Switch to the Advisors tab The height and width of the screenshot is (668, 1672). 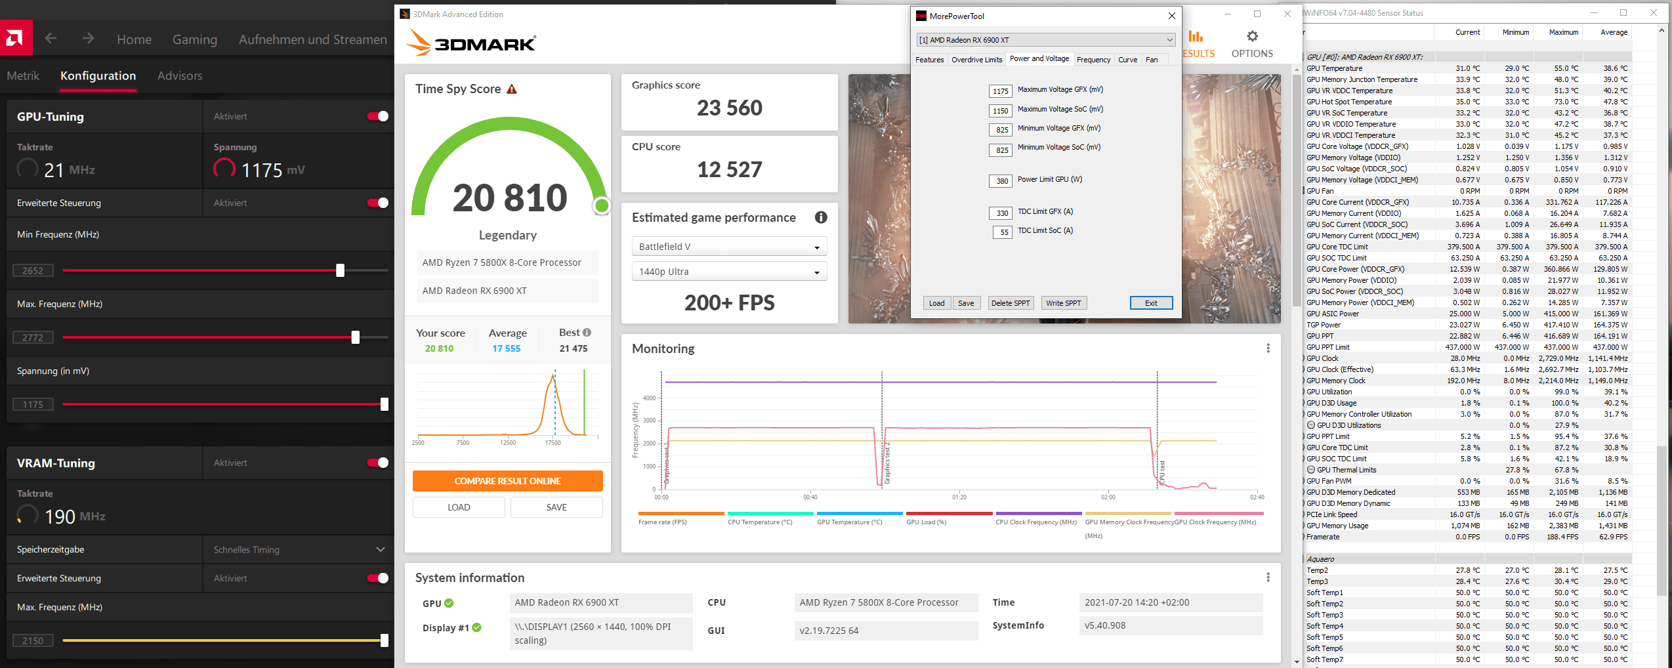(180, 76)
